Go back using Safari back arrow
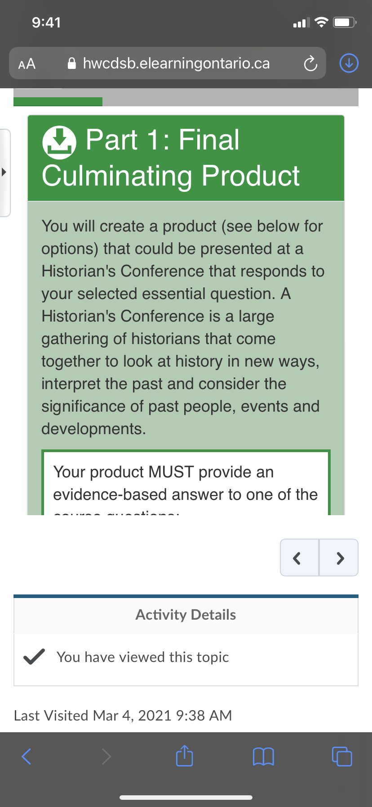Image resolution: width=372 pixels, height=807 pixels. tap(27, 756)
